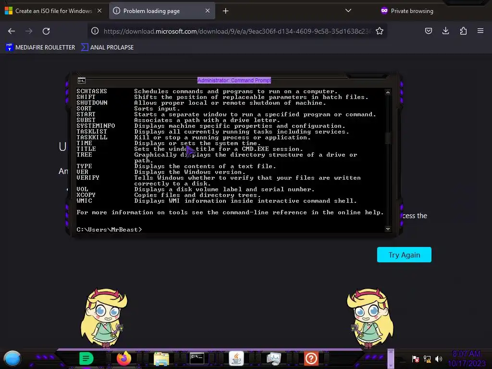Screen dimensions: 492x369
Task: Click the Private browsing indicator
Action: click(406, 11)
